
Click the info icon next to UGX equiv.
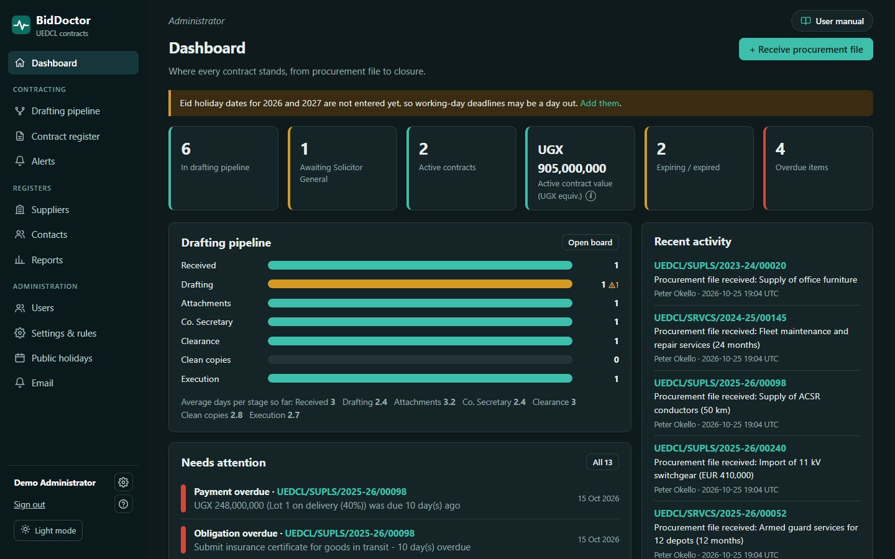[x=591, y=196]
